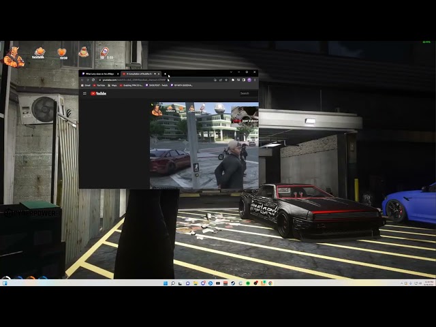Open the browser extensions puzzle icon
The image size is (436, 327).
[x=233, y=80]
